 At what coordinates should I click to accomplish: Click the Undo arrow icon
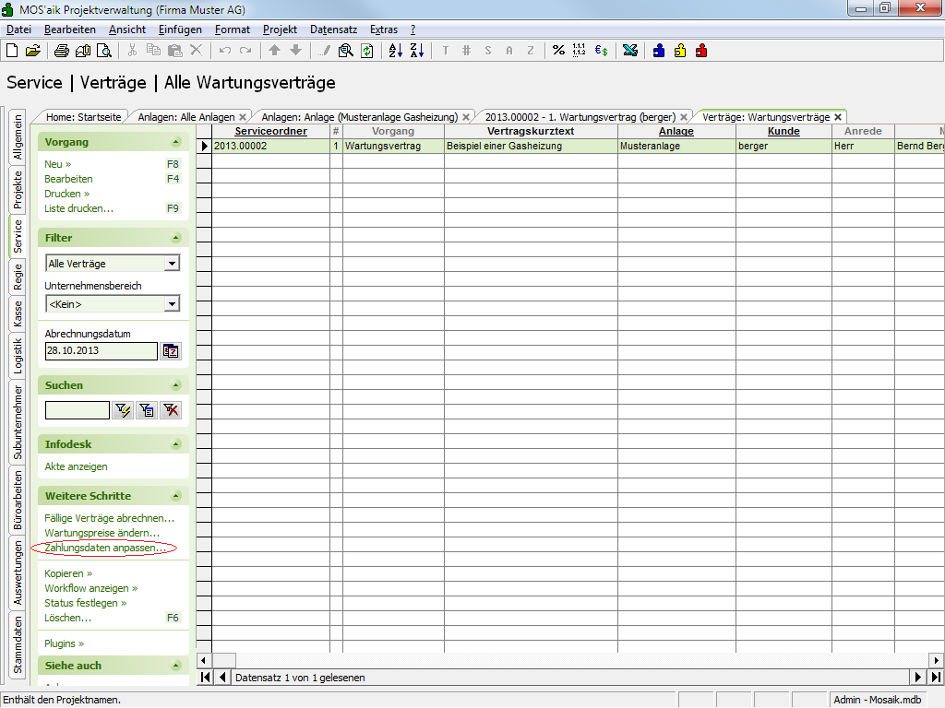(x=225, y=51)
